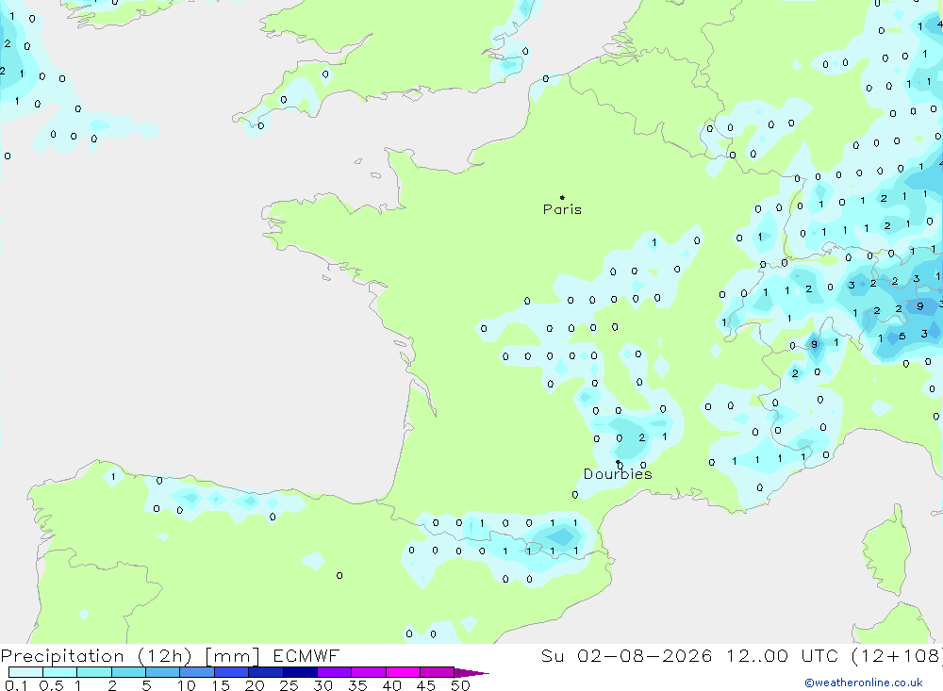943x691 pixels.
Task: Select the 35–40 mm violet legend swatch
Action: (x=369, y=672)
